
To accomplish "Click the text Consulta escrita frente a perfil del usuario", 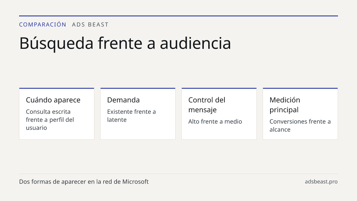I will [x=50, y=120].
